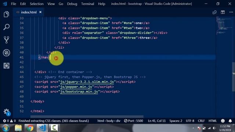
Task: Open the File menu
Action: (x=14, y=4)
